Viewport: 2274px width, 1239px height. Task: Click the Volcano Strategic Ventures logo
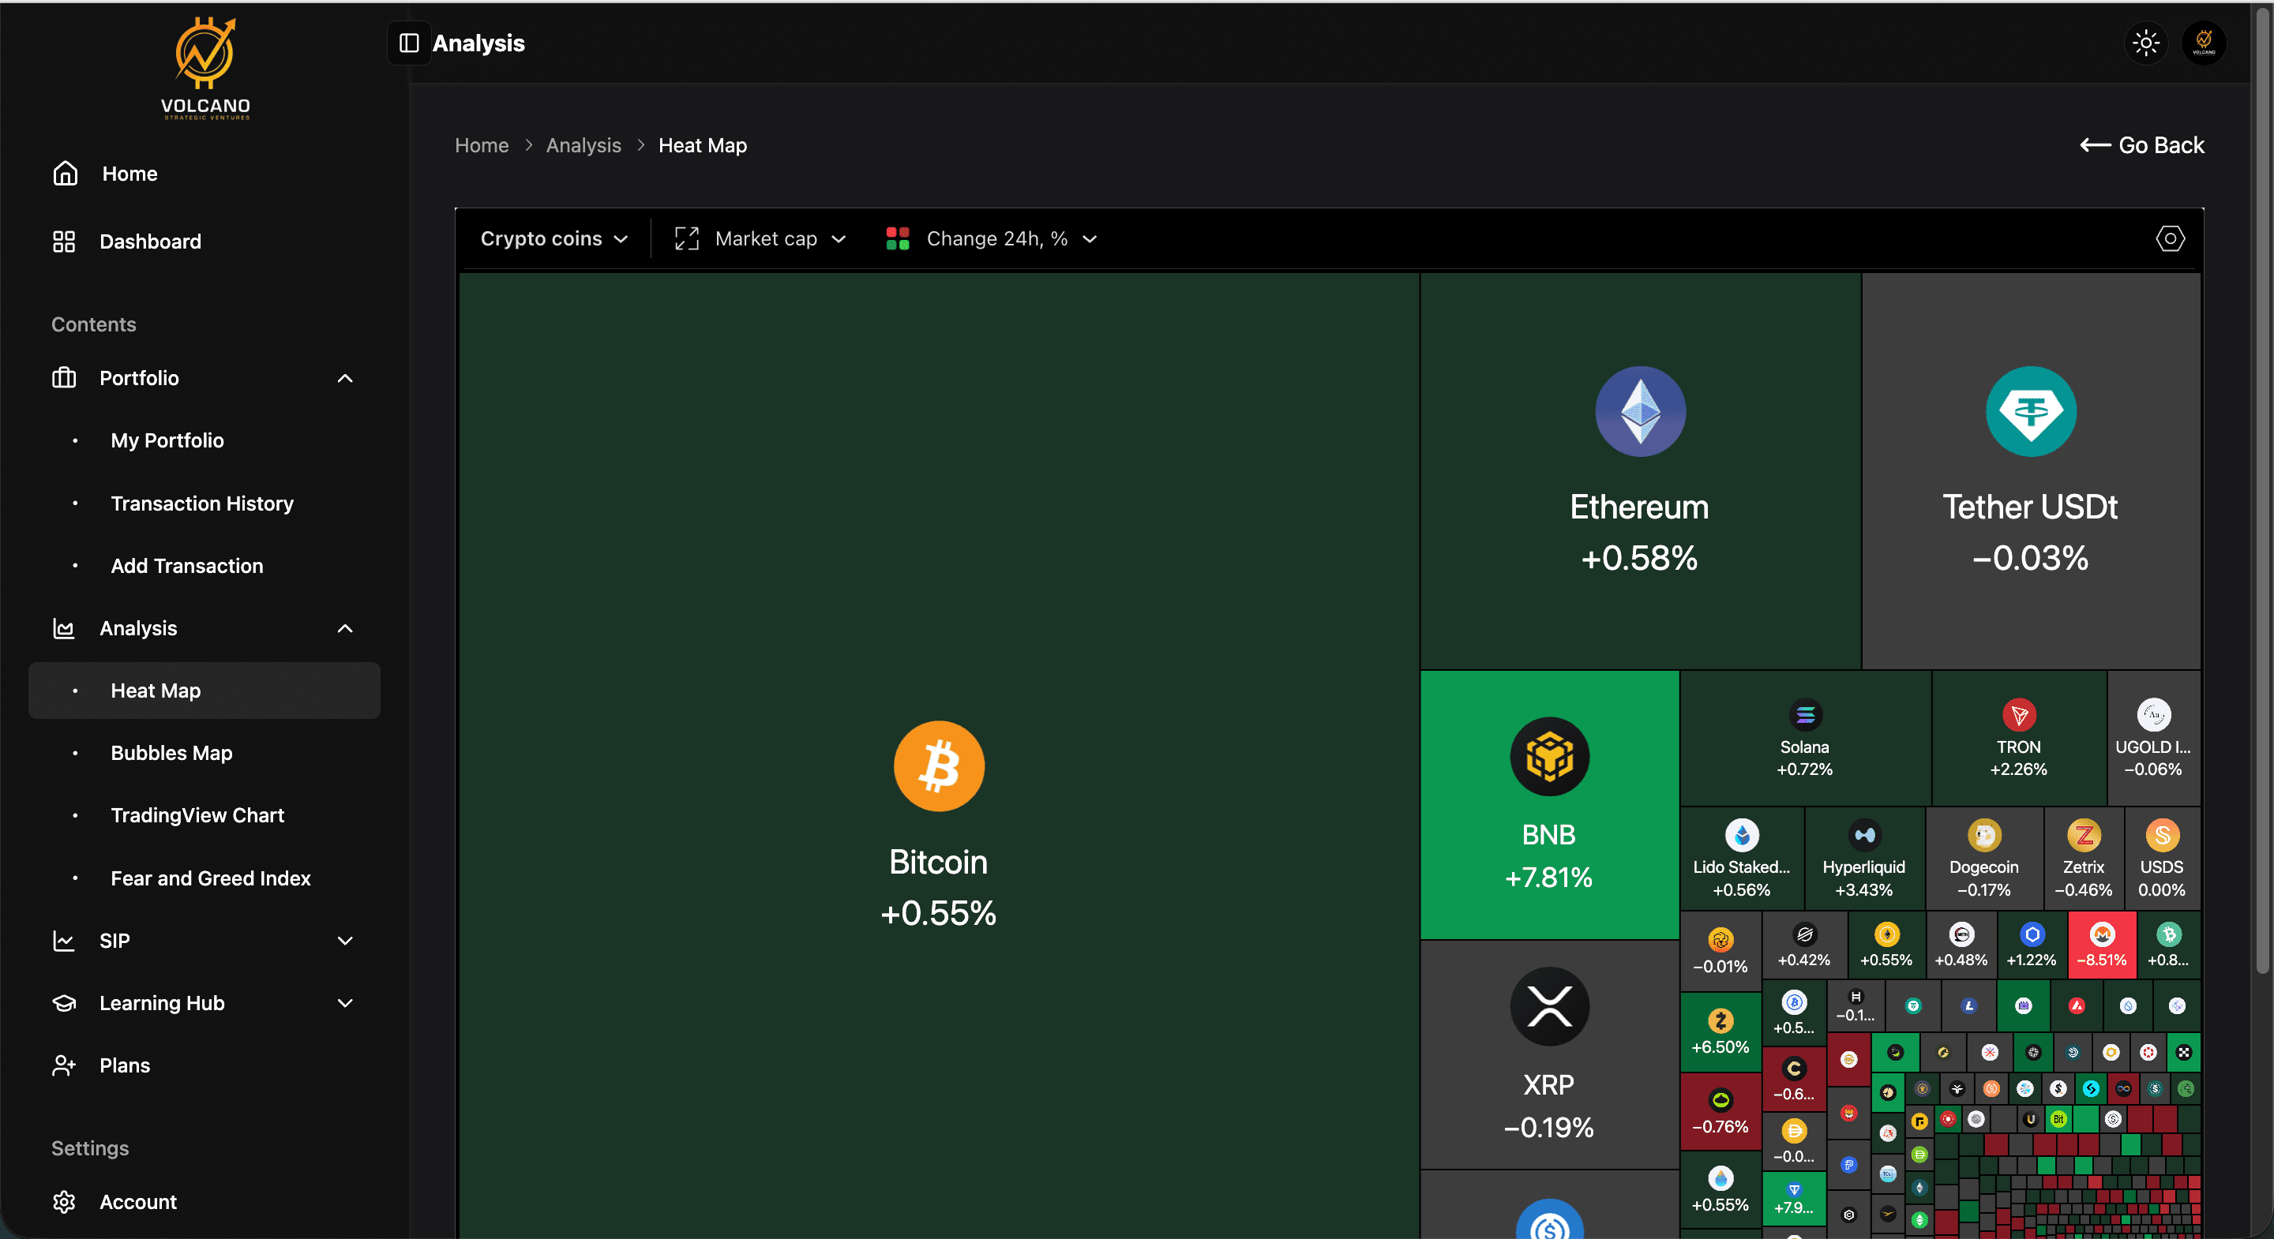click(205, 68)
